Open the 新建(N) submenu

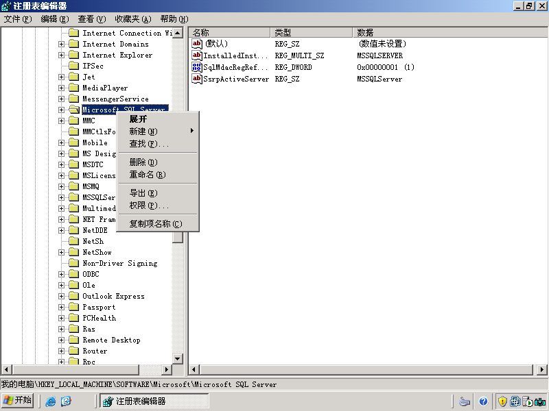click(158, 132)
